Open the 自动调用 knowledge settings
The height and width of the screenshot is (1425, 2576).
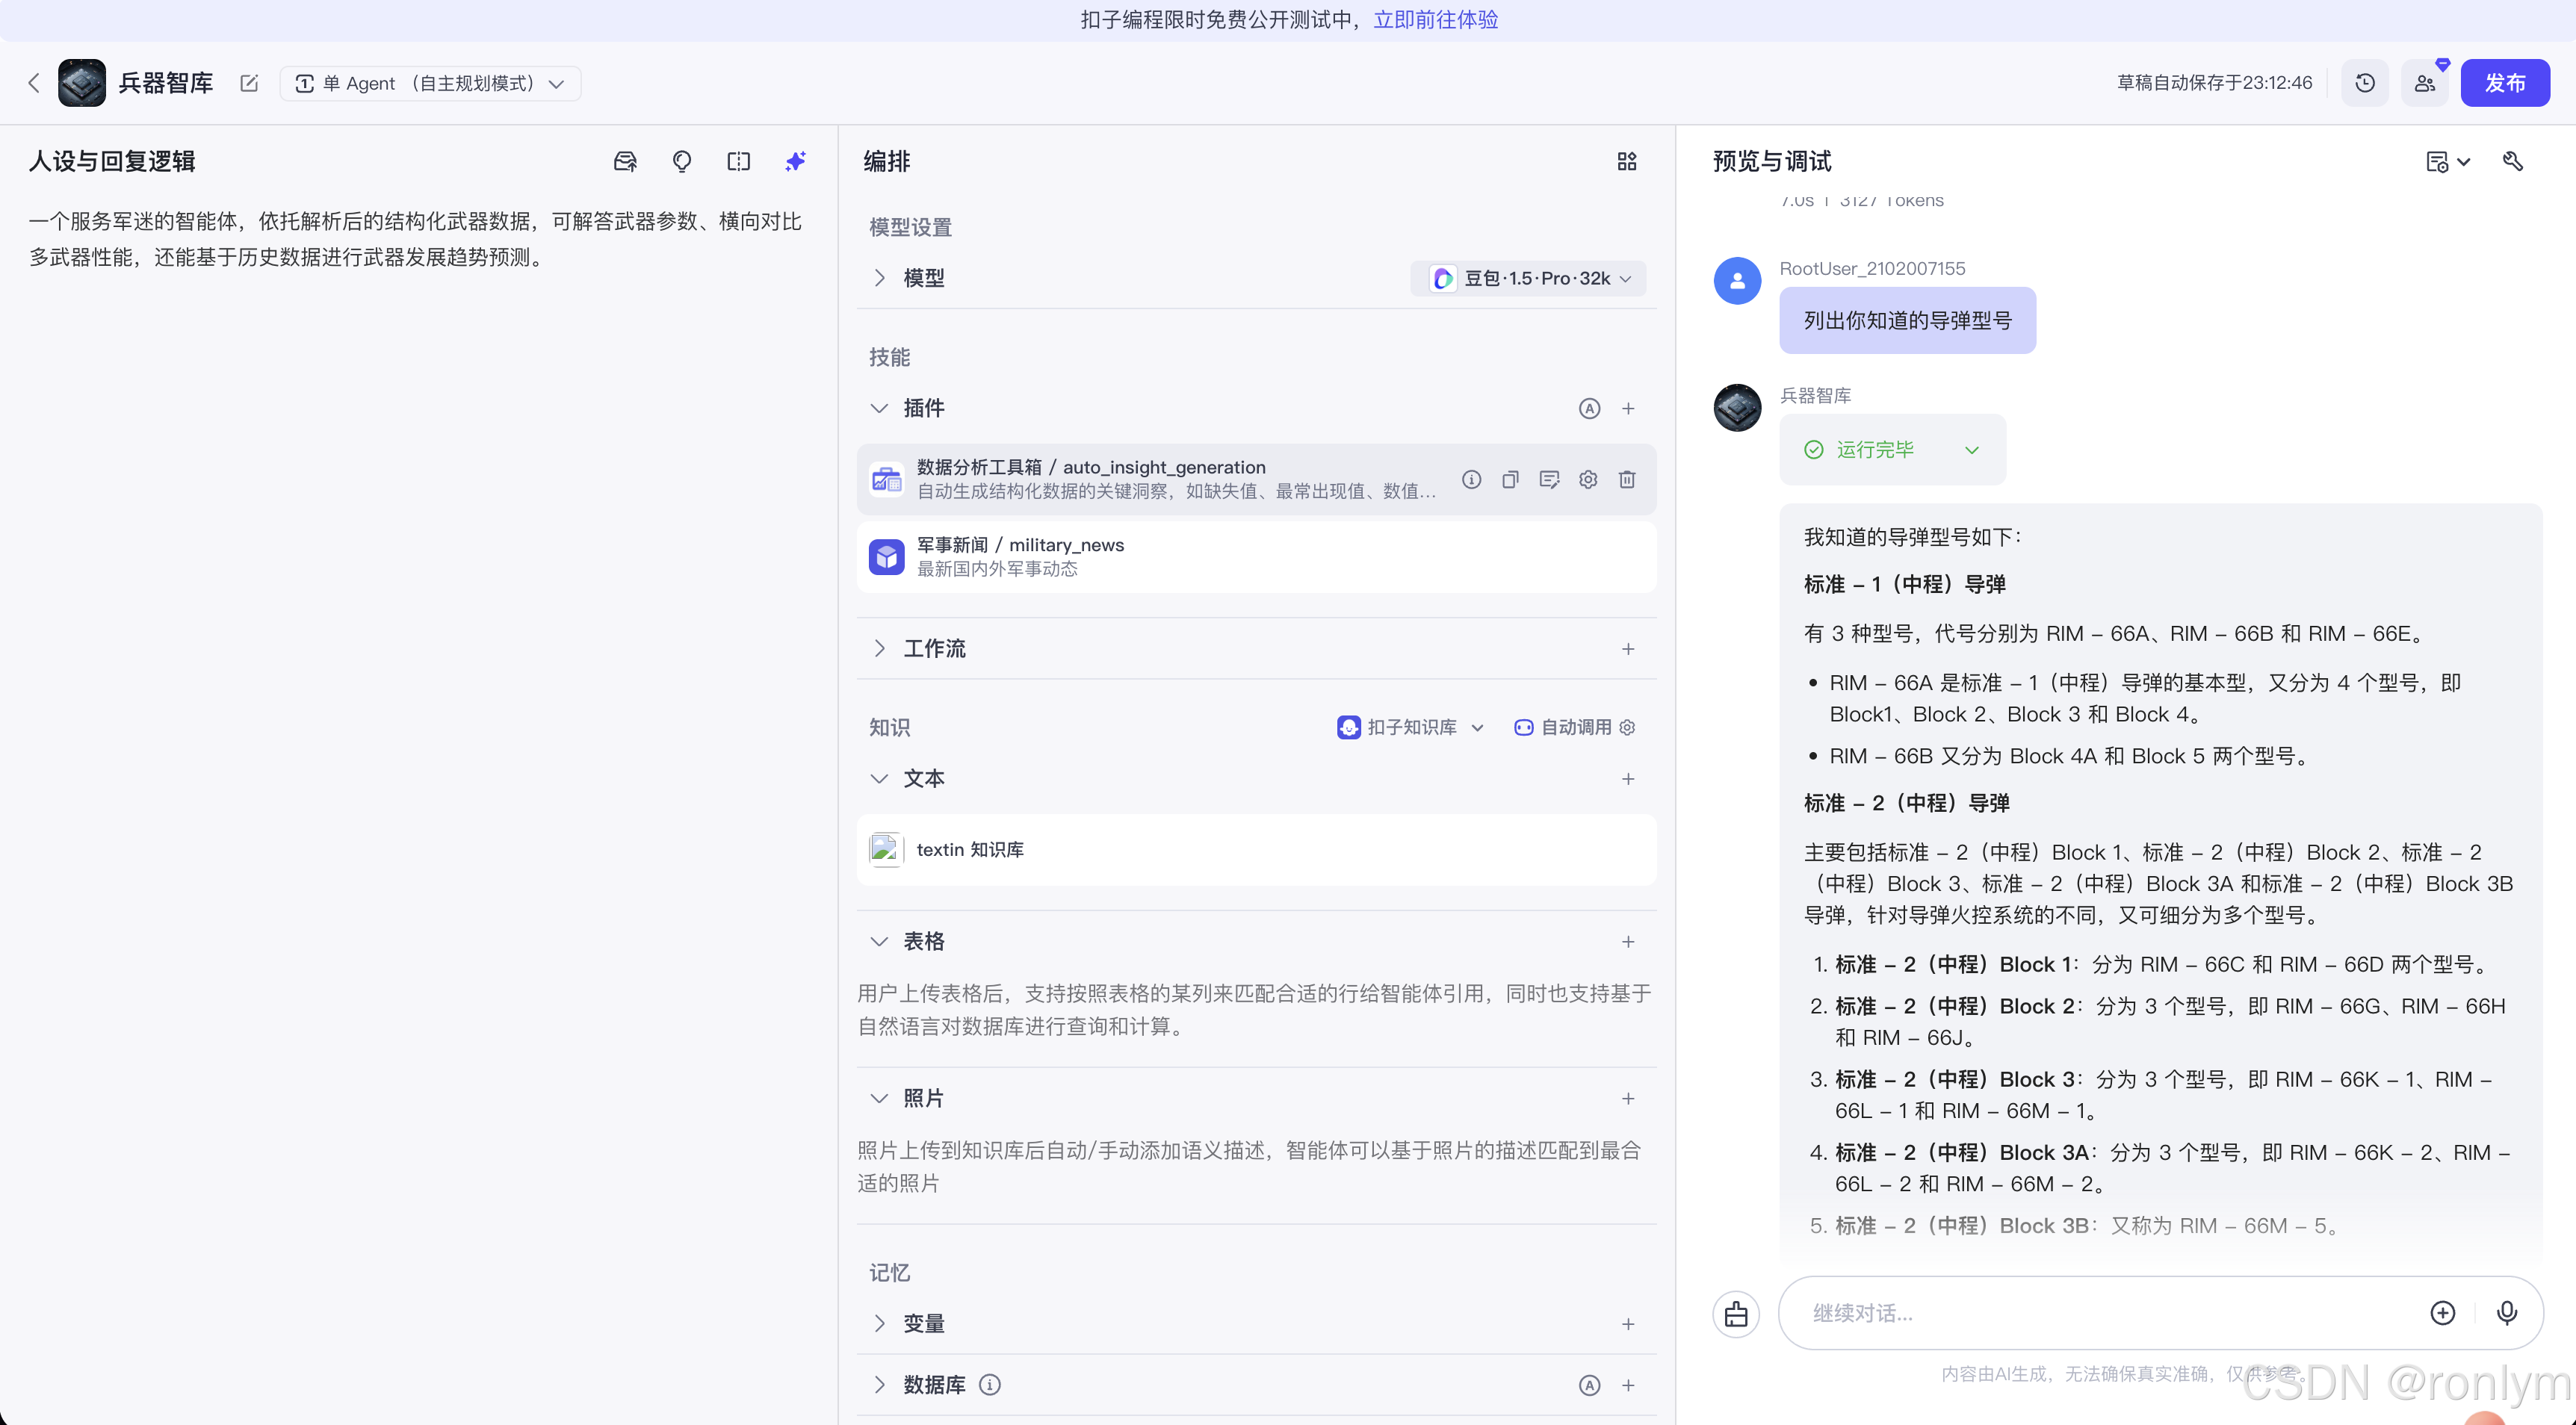coord(1575,727)
